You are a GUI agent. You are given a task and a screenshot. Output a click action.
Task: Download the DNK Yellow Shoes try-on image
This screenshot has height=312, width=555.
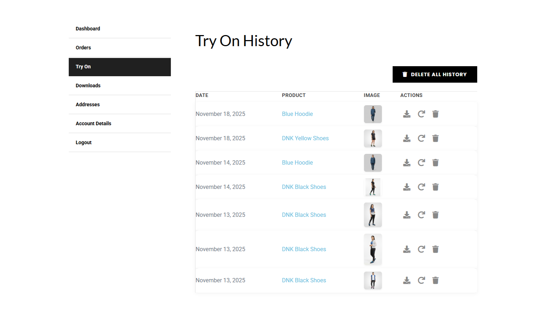407,138
